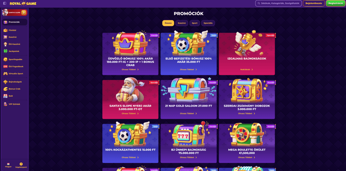Open the 21 Nap Gold Saloon promo card
The image size is (346, 171).
pos(189,99)
